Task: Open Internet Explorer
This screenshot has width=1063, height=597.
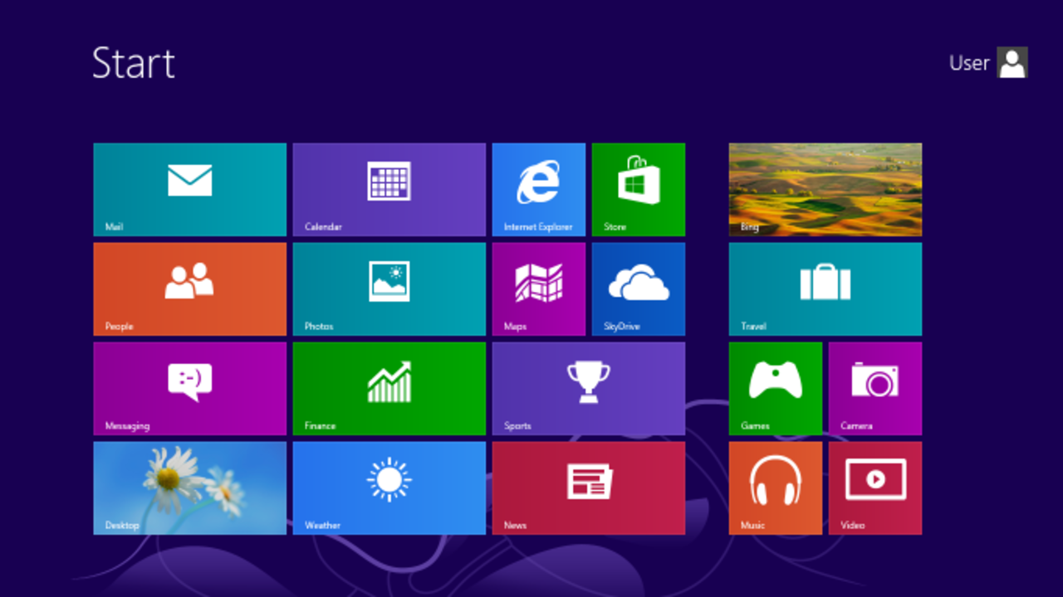Action: coord(538,189)
